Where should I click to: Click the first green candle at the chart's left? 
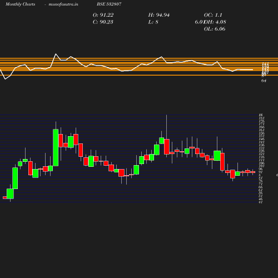click(10, 193)
